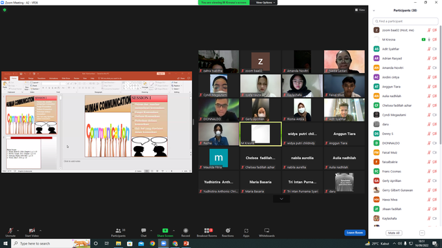Select Faisal Muiz video tile
The height and width of the screenshot is (248, 442).
click(344, 85)
